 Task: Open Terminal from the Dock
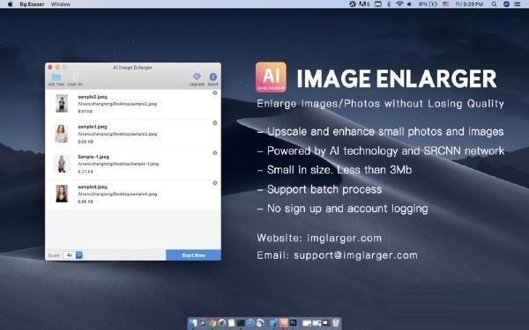(241, 323)
